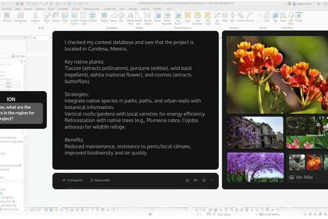Open the Insert ribbon tab

(x=51, y=9)
